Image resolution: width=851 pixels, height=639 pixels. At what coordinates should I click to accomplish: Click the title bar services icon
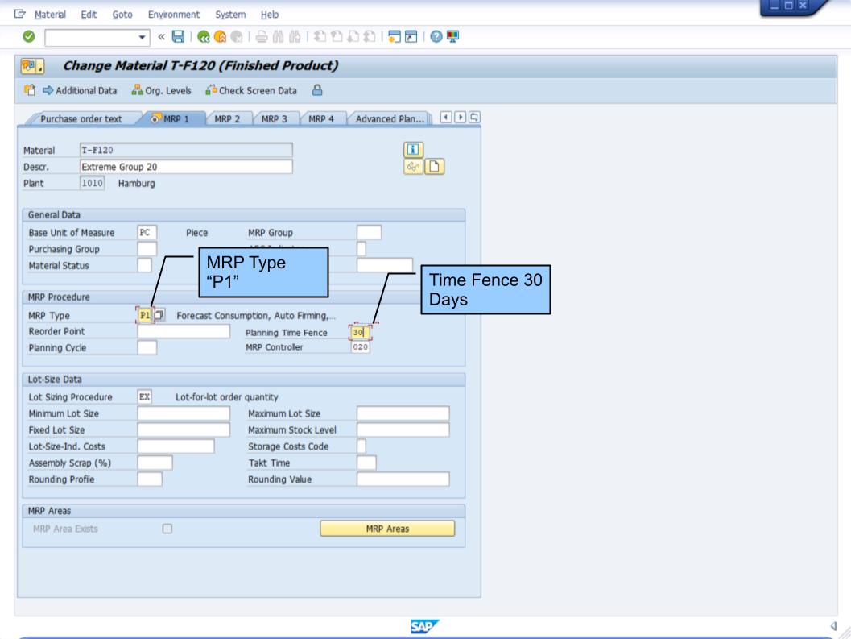click(x=31, y=66)
